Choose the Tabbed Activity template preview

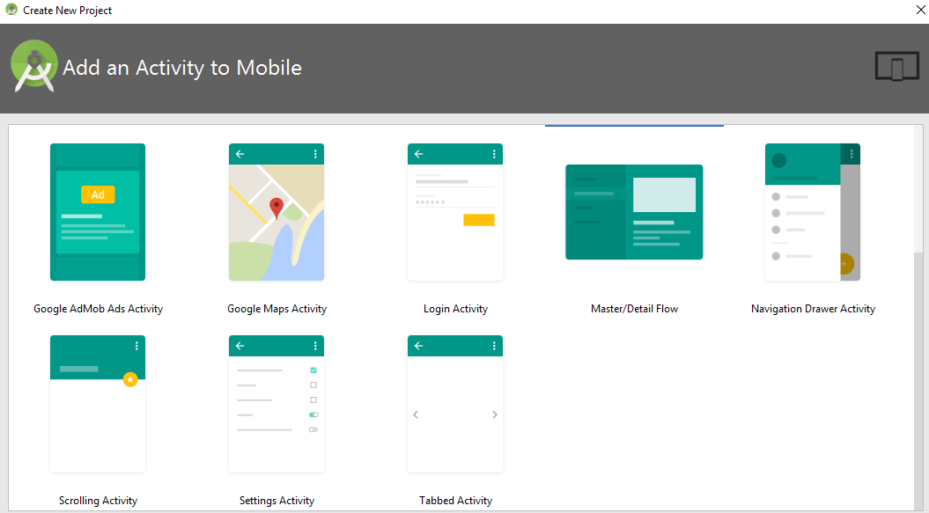455,404
